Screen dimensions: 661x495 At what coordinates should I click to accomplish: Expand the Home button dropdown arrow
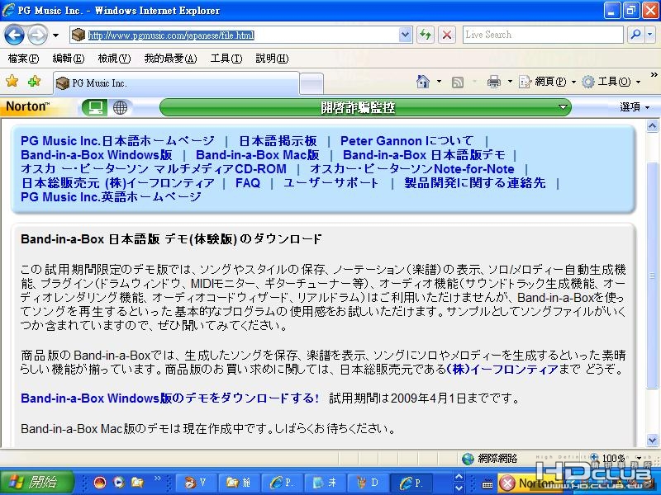tap(439, 81)
